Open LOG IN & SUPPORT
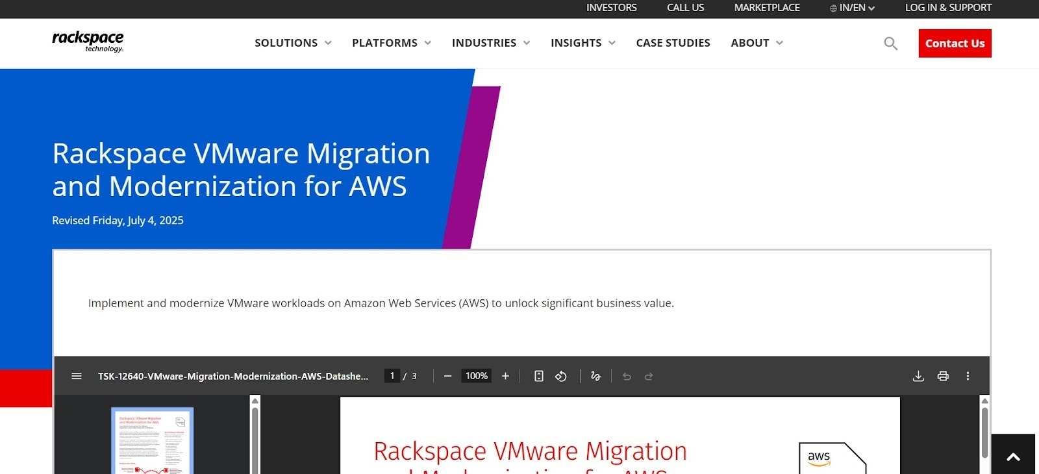This screenshot has width=1039, height=474. click(x=948, y=8)
